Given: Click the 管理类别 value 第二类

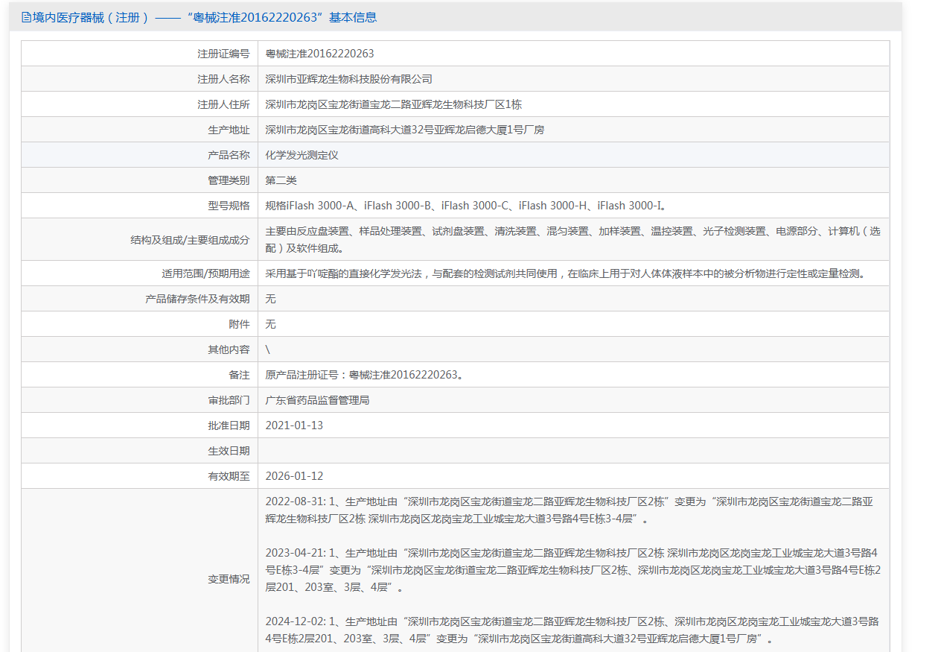Looking at the screenshot, I should 281,180.
